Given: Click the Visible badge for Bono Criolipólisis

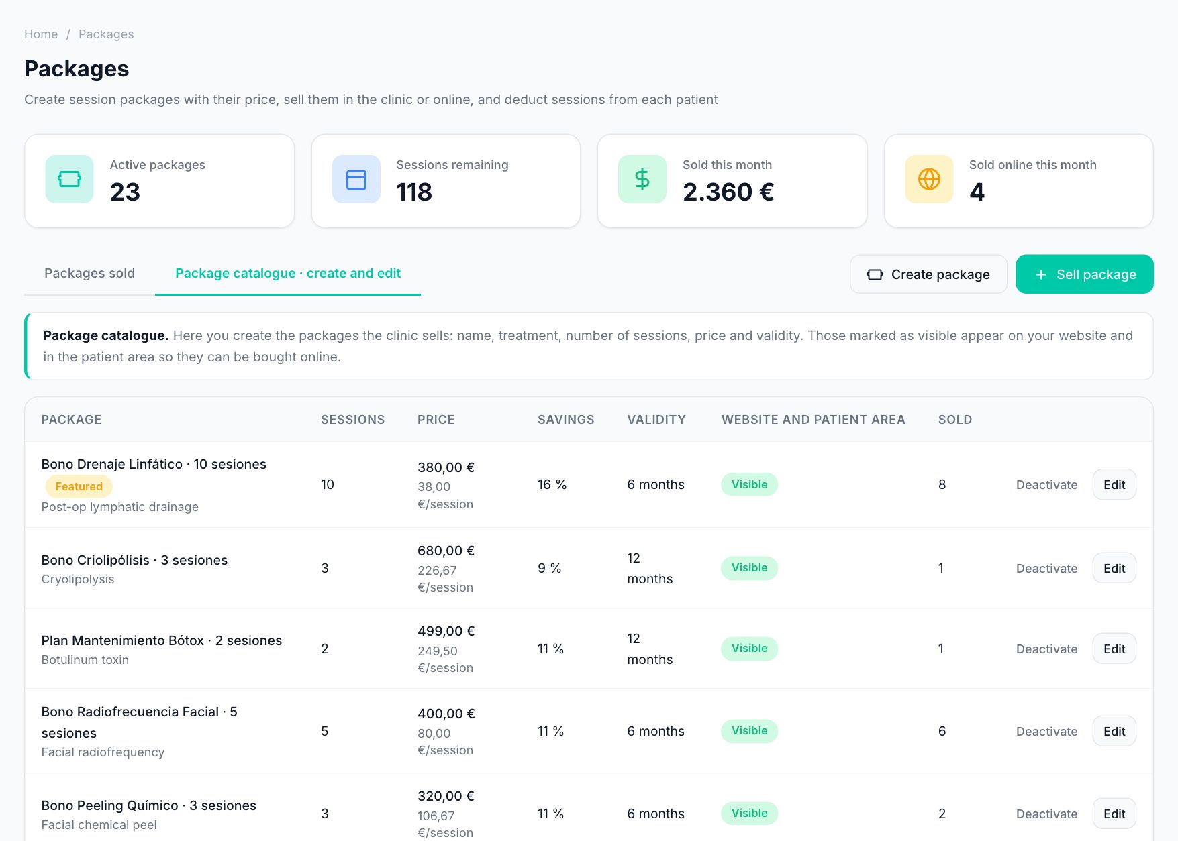Looking at the screenshot, I should point(749,568).
